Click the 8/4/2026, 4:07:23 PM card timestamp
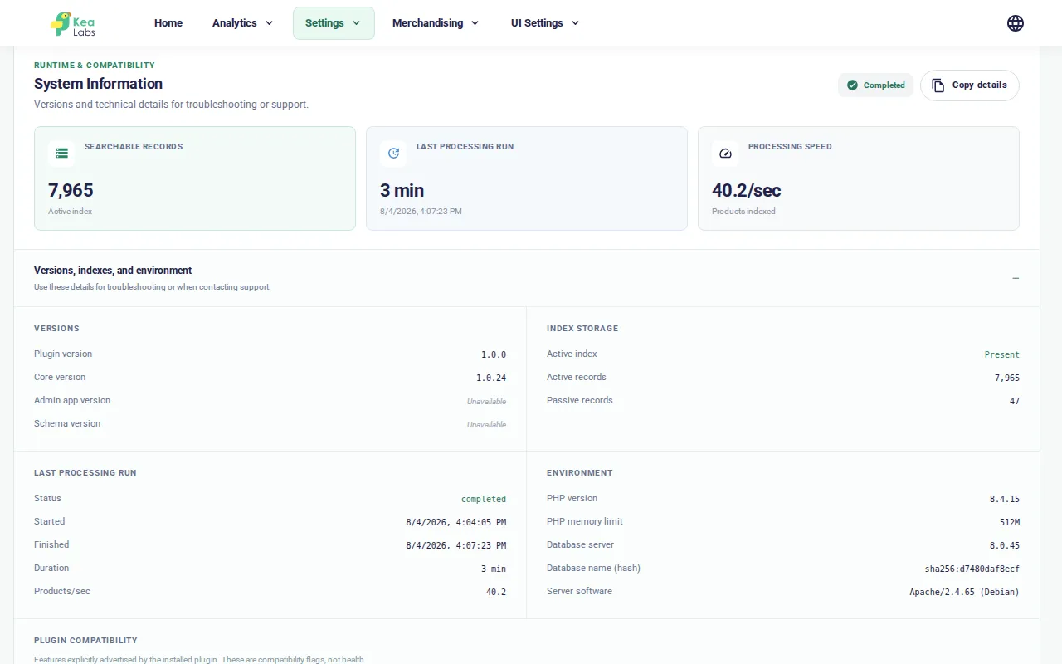1062x664 pixels. [x=421, y=212]
